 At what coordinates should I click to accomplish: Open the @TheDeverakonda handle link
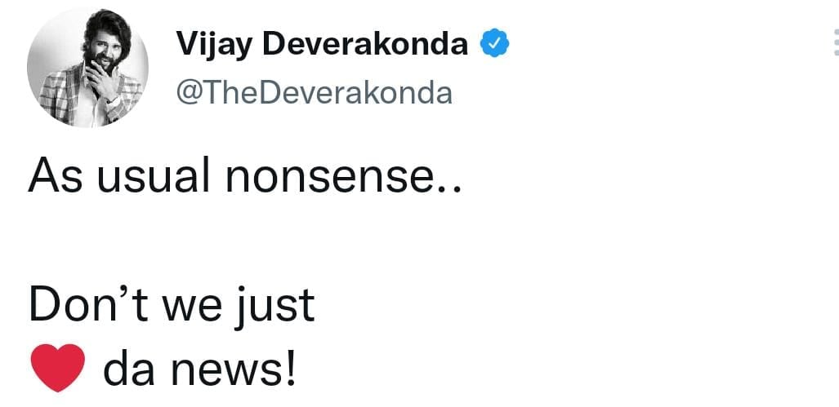(x=314, y=94)
